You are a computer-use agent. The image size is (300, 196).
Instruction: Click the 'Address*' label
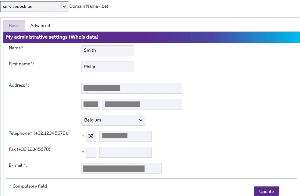pos(19,85)
